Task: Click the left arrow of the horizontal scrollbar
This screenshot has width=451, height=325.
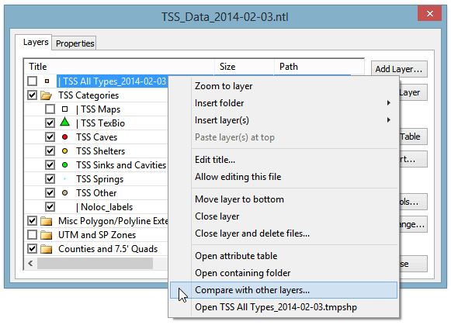Action: [x=30, y=263]
